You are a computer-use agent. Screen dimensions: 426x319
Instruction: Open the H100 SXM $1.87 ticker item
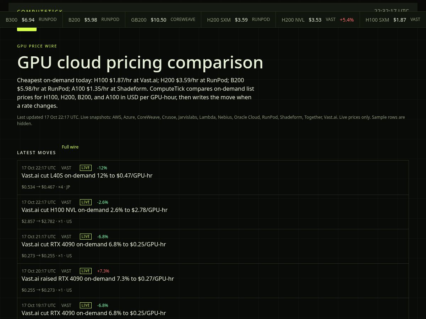point(393,19)
